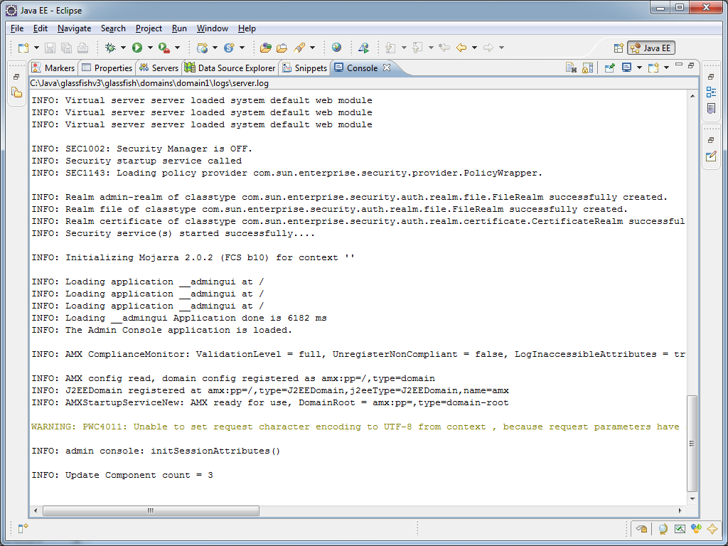Click the Back navigation arrow

461,48
